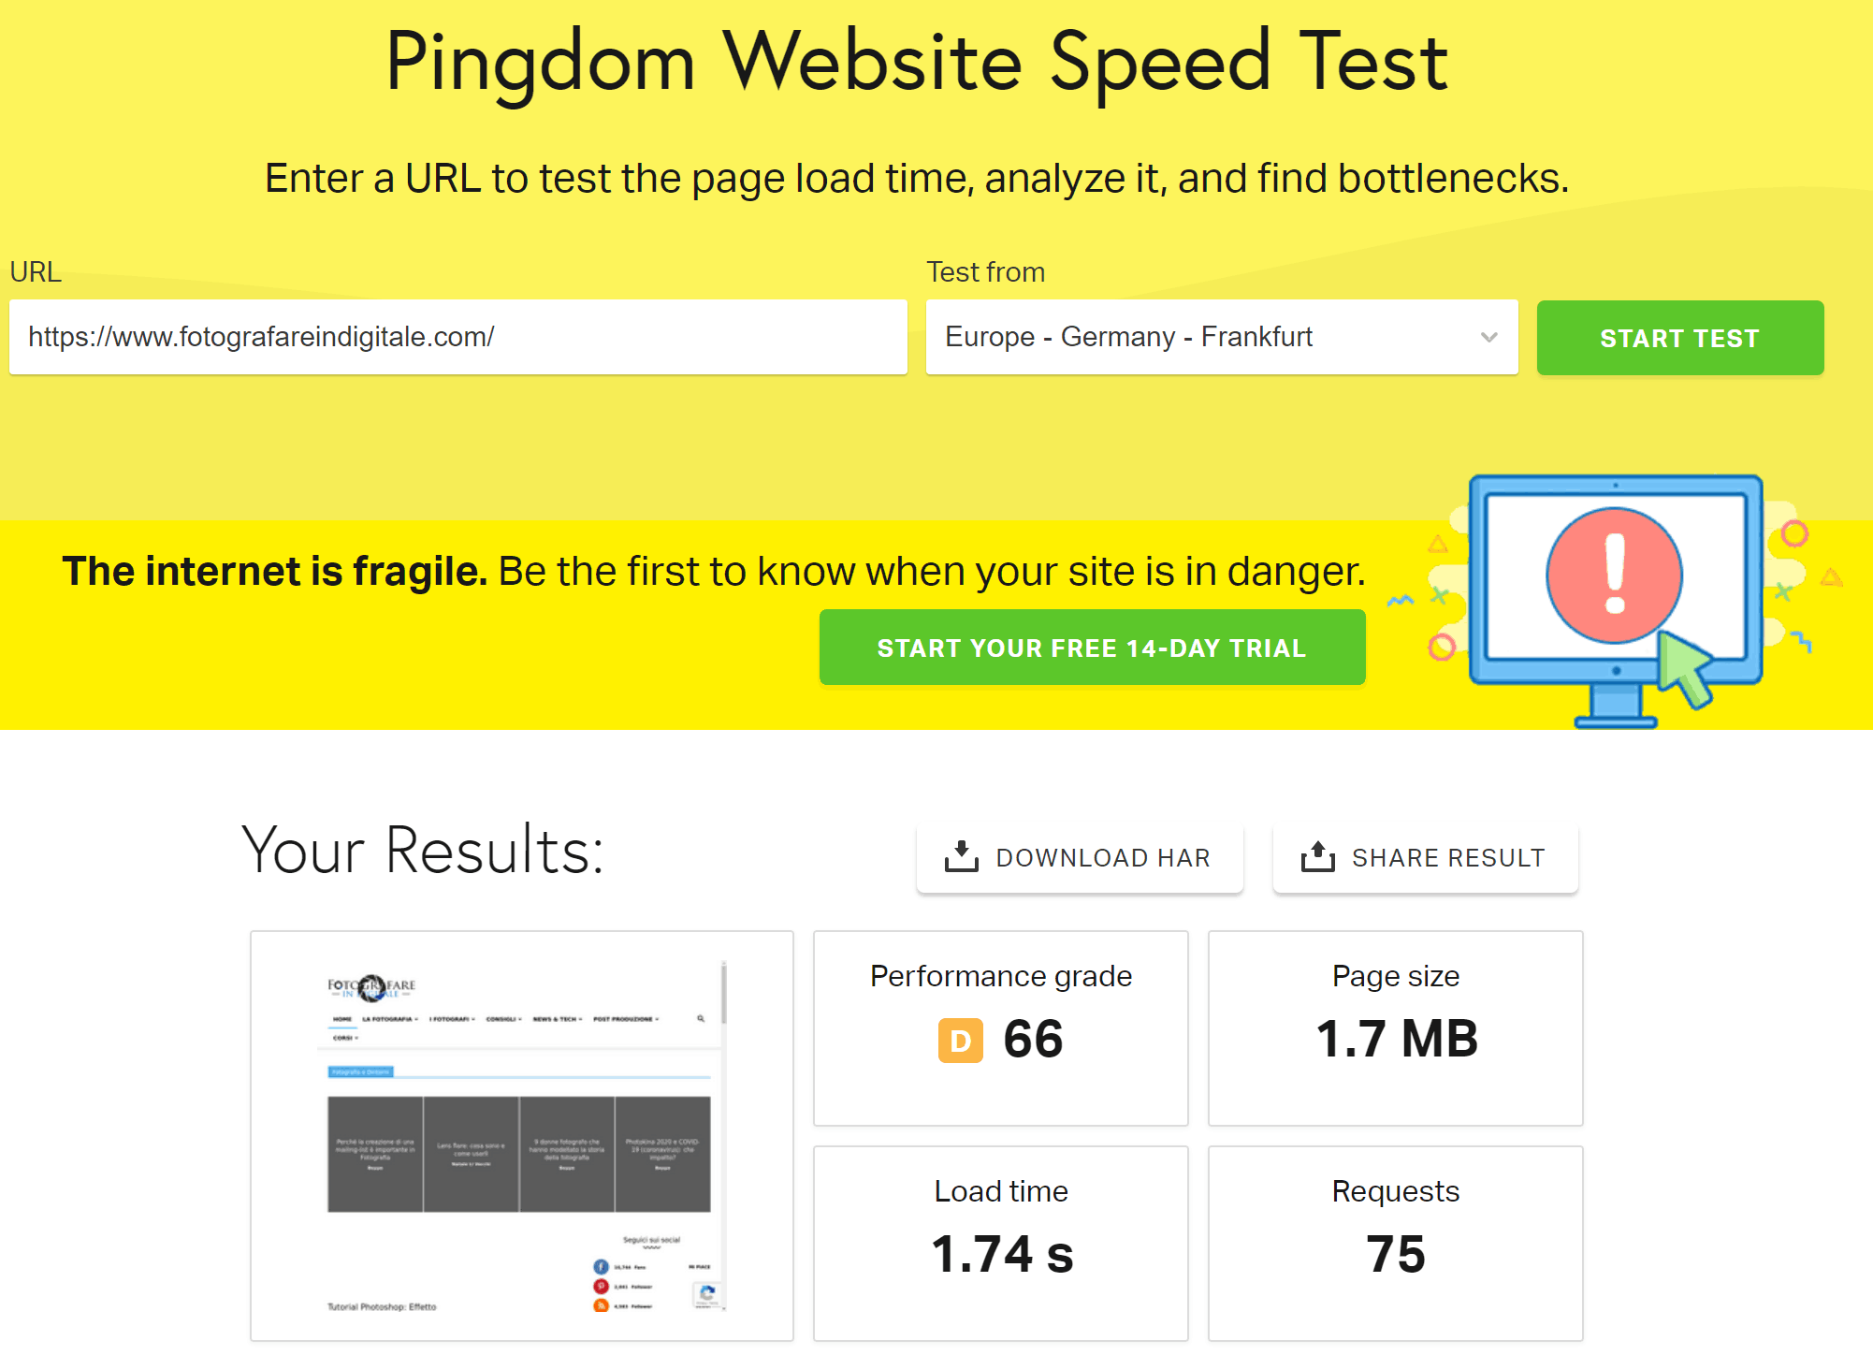This screenshot has height=1355, width=1873.
Task: Click the download icon beside Download HAR
Action: tap(961, 856)
